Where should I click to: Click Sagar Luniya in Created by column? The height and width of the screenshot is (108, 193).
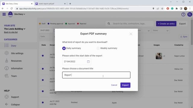(x=179, y=56)
